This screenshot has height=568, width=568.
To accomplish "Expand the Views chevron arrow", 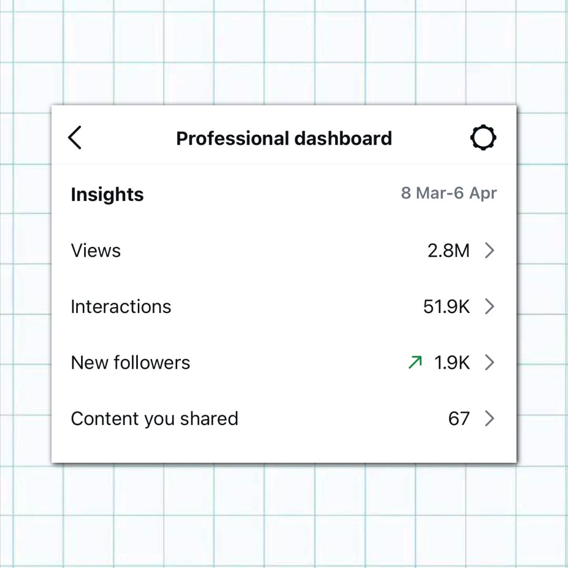I will point(489,251).
